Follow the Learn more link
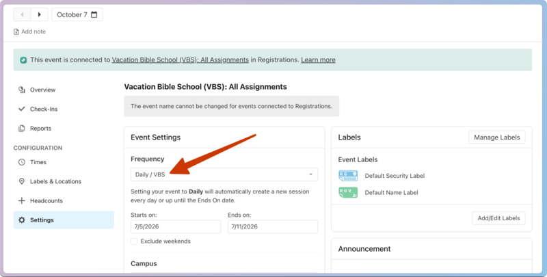 click(x=318, y=60)
